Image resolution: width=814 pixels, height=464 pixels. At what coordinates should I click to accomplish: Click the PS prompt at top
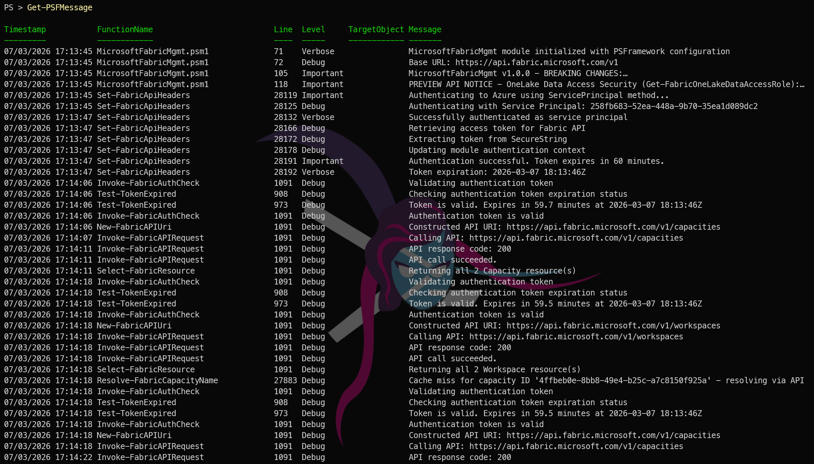pos(13,7)
